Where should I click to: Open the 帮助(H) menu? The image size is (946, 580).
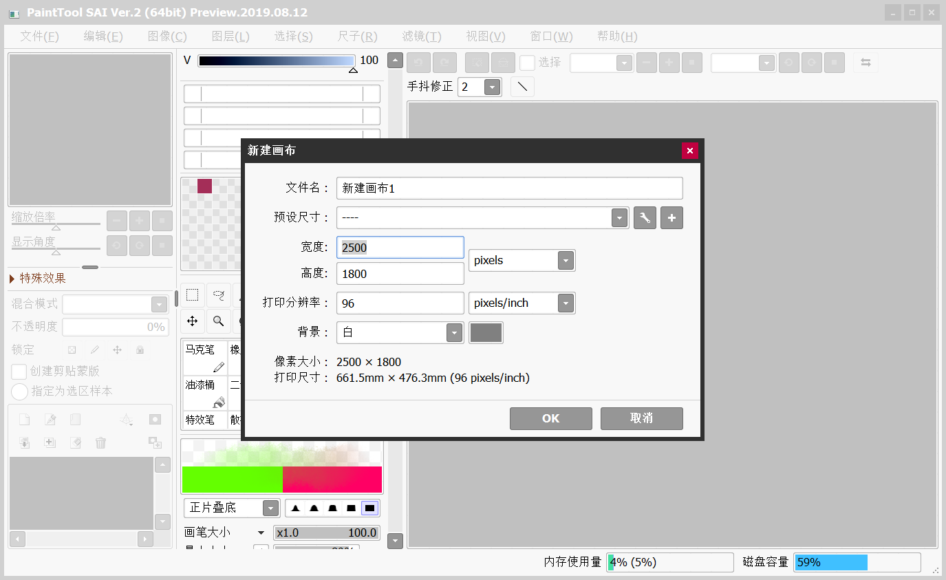tap(617, 36)
